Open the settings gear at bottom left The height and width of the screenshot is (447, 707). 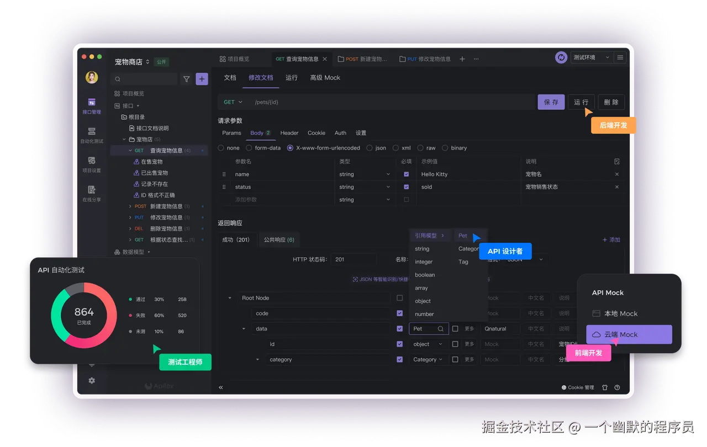(x=92, y=380)
